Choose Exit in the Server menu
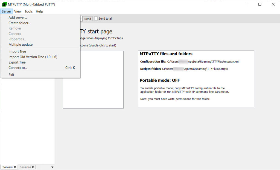 point(40,75)
